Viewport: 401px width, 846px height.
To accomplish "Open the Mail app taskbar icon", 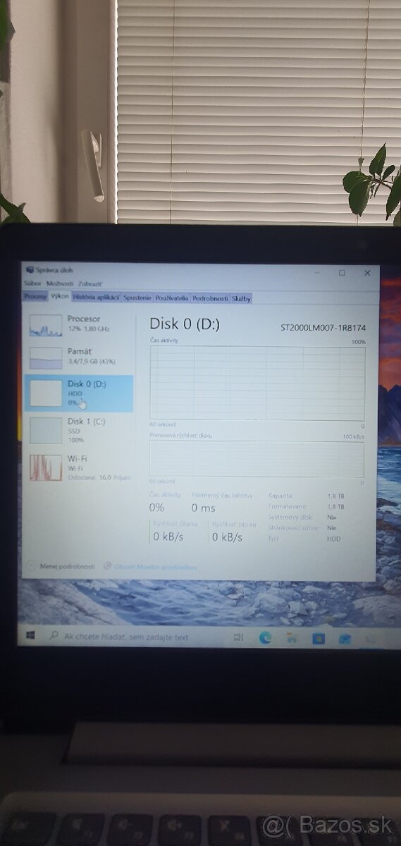I will (345, 639).
